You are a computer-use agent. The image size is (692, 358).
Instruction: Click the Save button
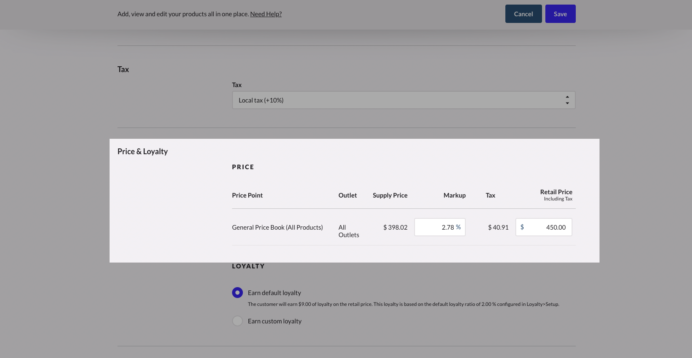pyautogui.click(x=560, y=14)
